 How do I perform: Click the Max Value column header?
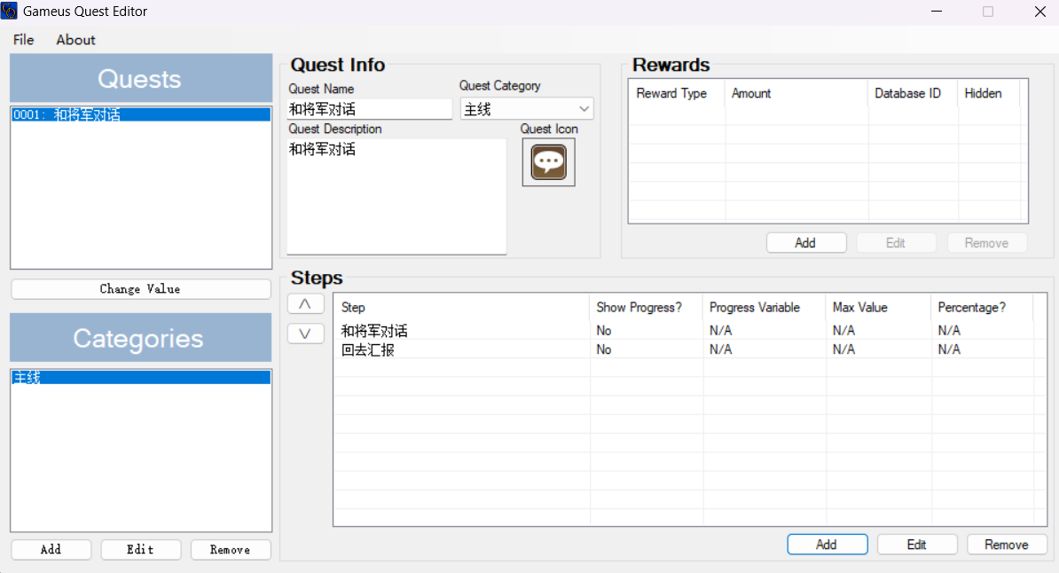click(x=879, y=308)
